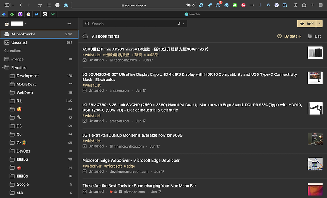Open a new tab with plus icon

[x=312, y=5]
